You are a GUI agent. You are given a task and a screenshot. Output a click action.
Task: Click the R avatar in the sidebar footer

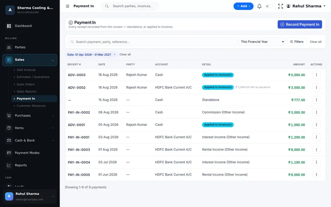(9, 196)
